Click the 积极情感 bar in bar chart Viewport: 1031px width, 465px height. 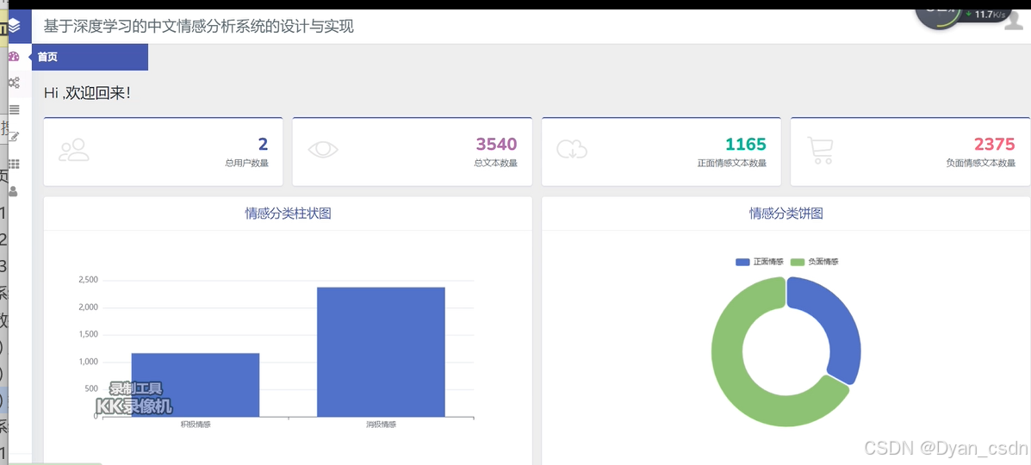pyautogui.click(x=196, y=385)
